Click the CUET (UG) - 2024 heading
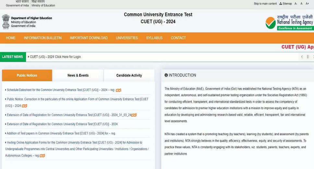 pos(158,22)
